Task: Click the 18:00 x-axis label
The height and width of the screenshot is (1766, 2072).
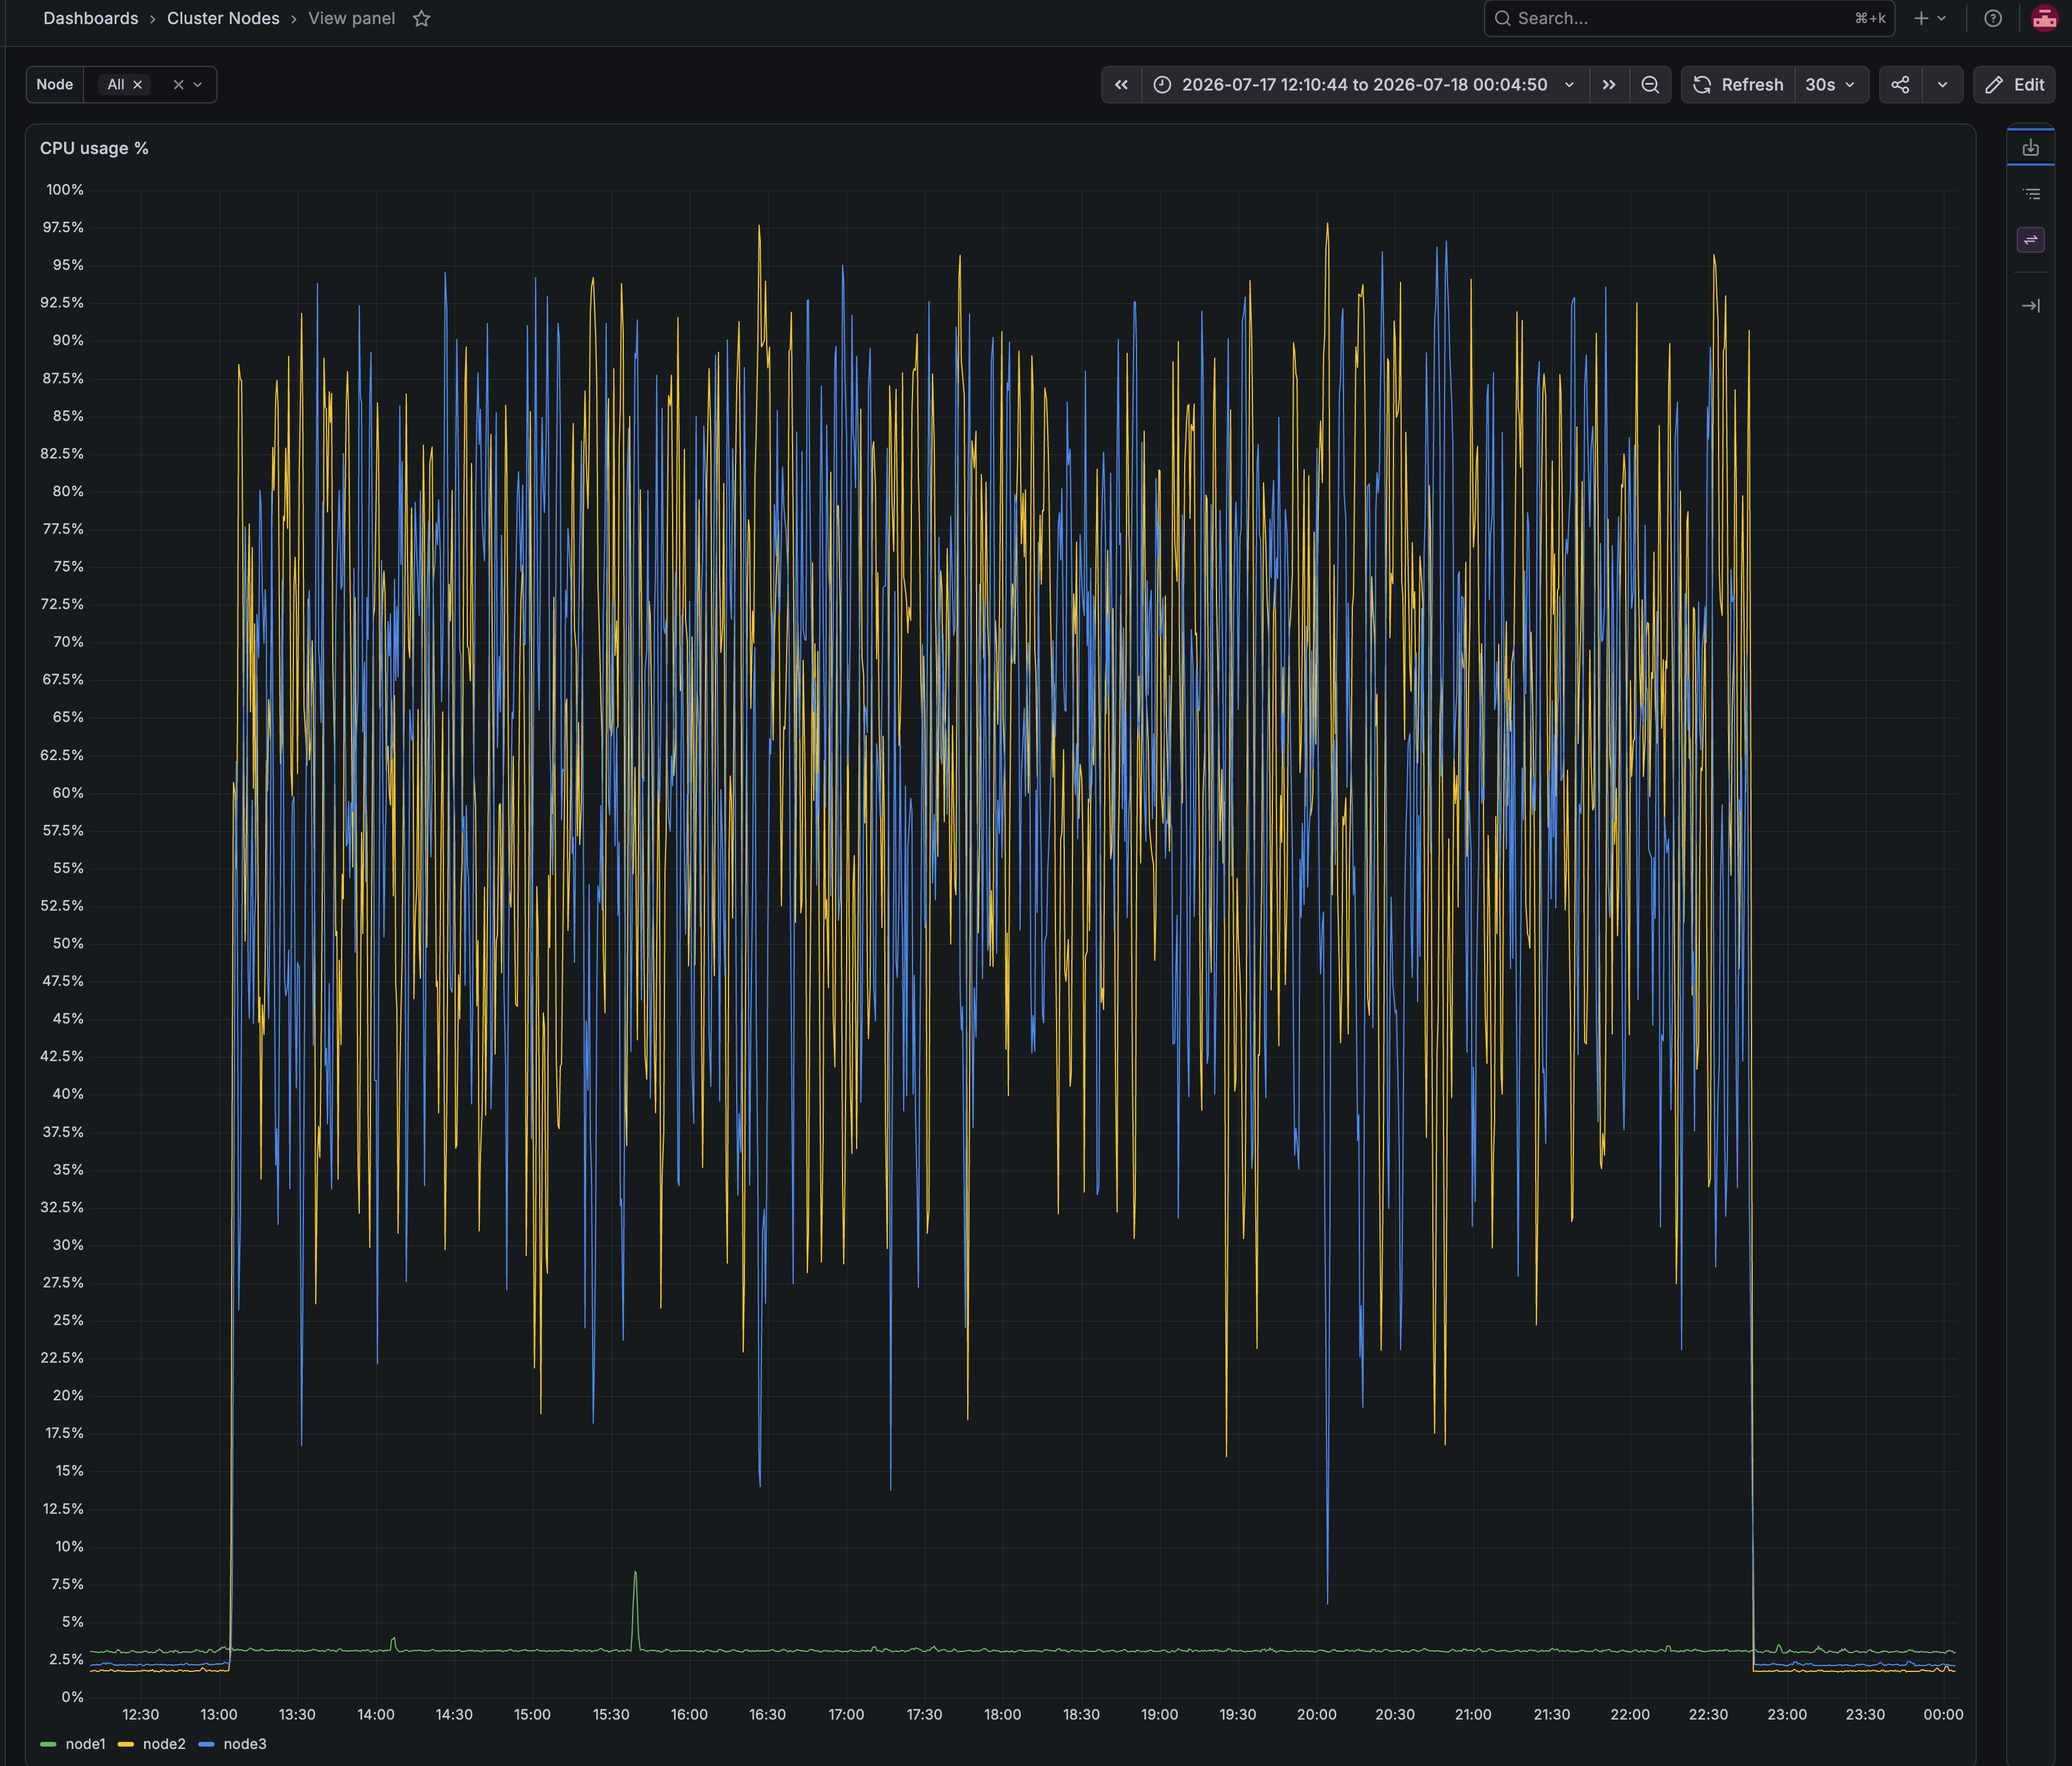Action: pos(1002,1715)
